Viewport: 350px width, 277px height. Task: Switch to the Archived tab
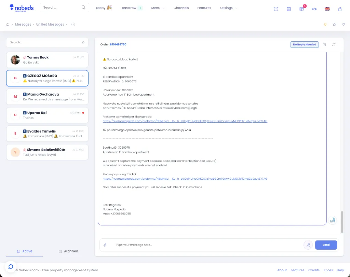pyautogui.click(x=68, y=251)
